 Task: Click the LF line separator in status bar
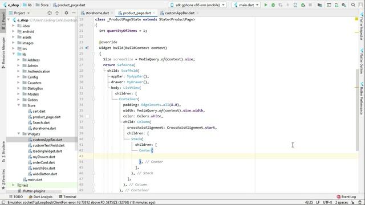(318, 203)
